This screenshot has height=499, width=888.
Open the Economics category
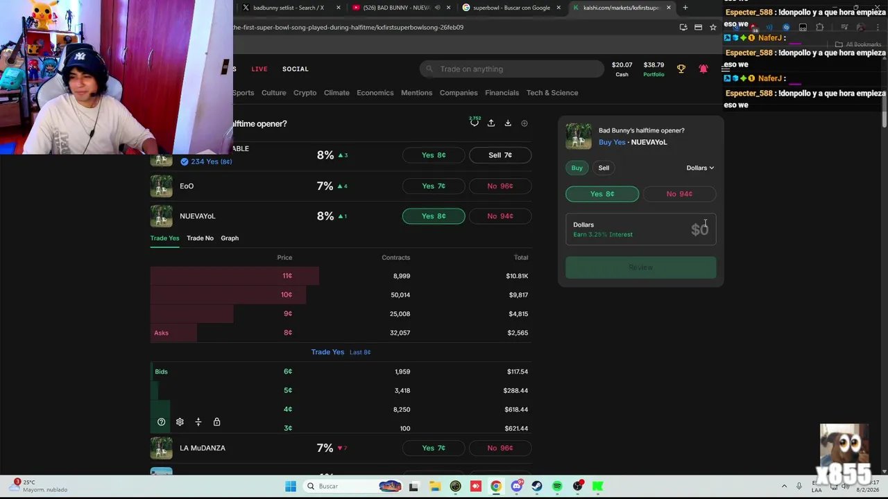click(375, 93)
